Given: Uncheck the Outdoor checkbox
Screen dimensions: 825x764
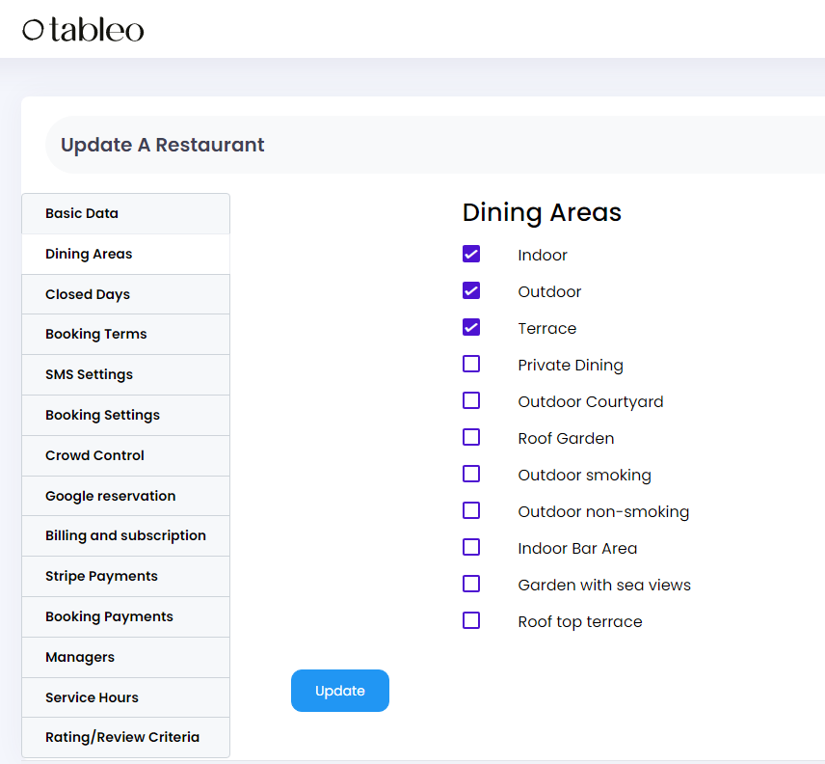Looking at the screenshot, I should pyautogui.click(x=471, y=290).
